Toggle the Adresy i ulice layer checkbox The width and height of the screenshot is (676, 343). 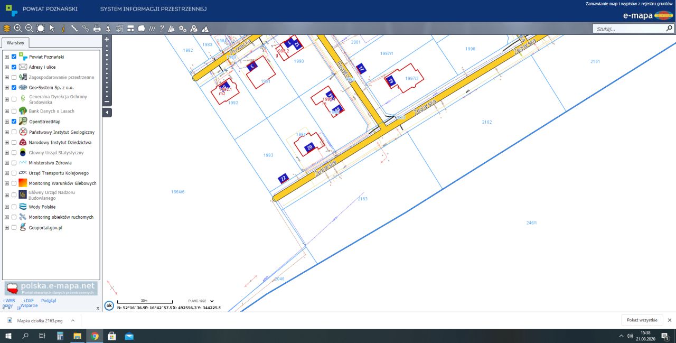(x=14, y=67)
